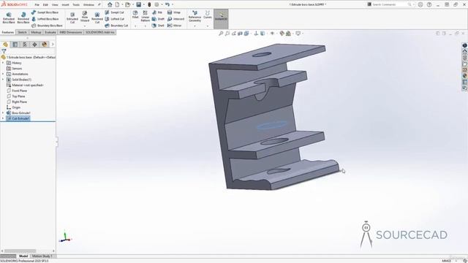
Task: Open the Tools menu
Action: coord(76,5)
